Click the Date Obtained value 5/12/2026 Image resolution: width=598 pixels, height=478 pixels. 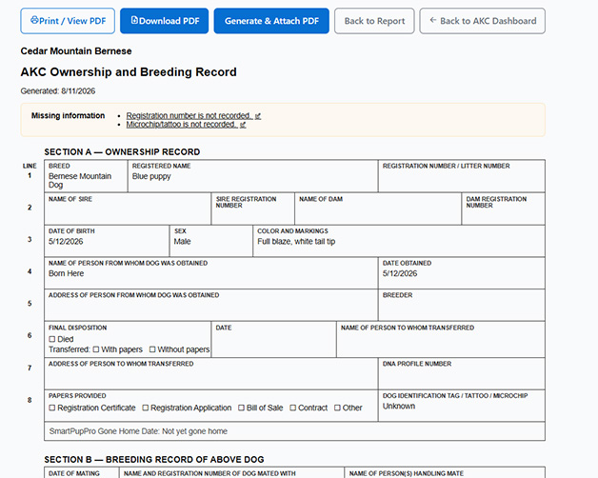click(400, 273)
